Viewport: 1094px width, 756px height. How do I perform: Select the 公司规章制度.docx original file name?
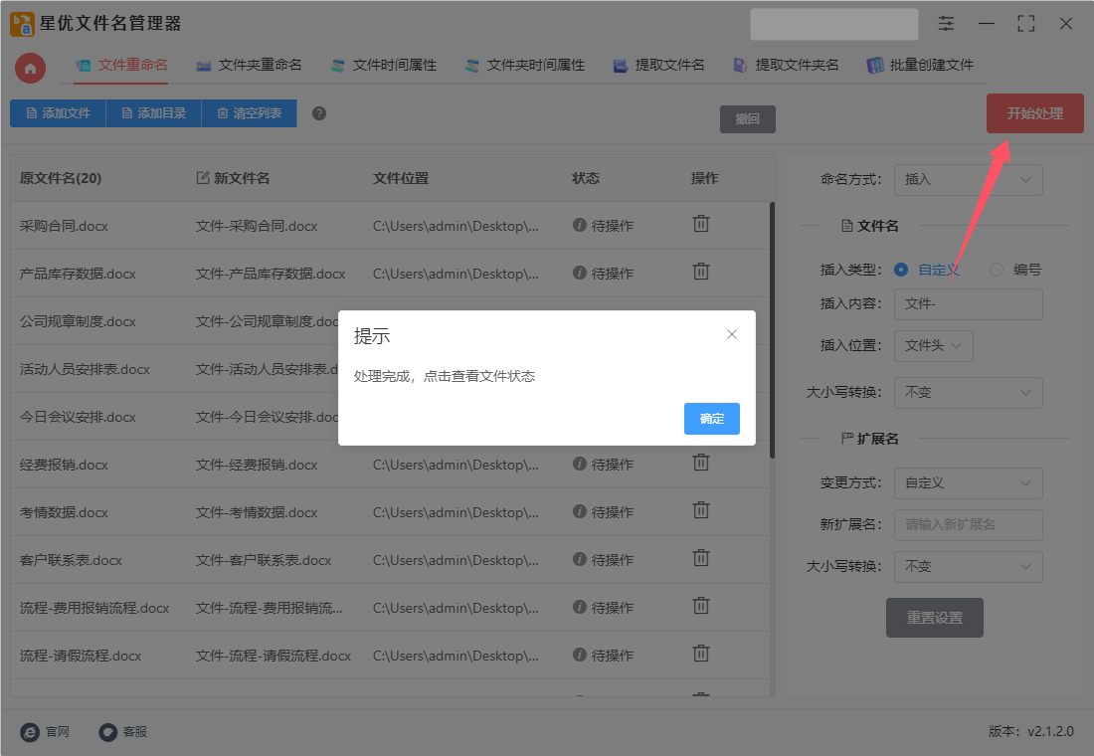78,322
